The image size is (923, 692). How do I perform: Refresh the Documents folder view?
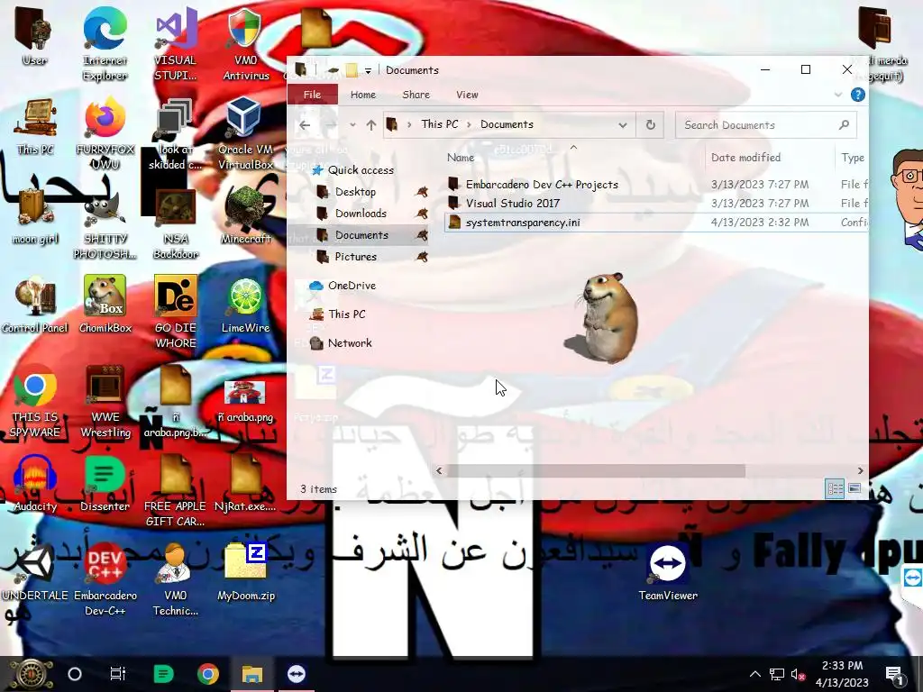651,124
